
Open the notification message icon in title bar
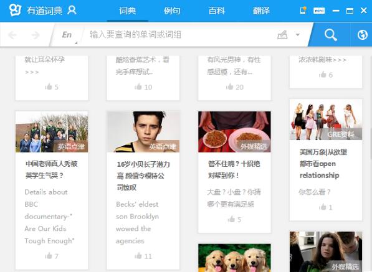click(303, 10)
